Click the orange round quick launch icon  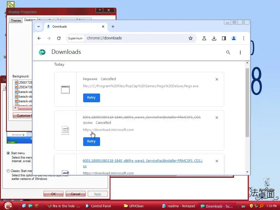point(37,206)
